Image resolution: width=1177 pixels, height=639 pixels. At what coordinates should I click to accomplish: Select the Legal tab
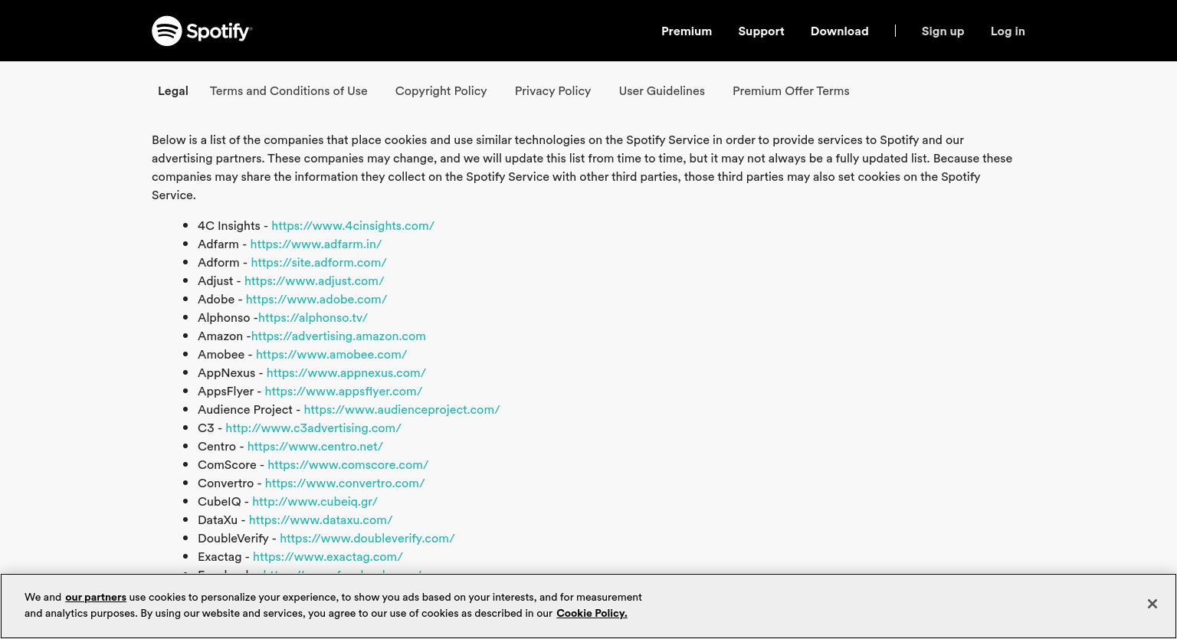173,90
